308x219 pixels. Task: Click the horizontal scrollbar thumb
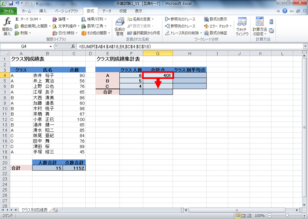[x=237, y=210]
